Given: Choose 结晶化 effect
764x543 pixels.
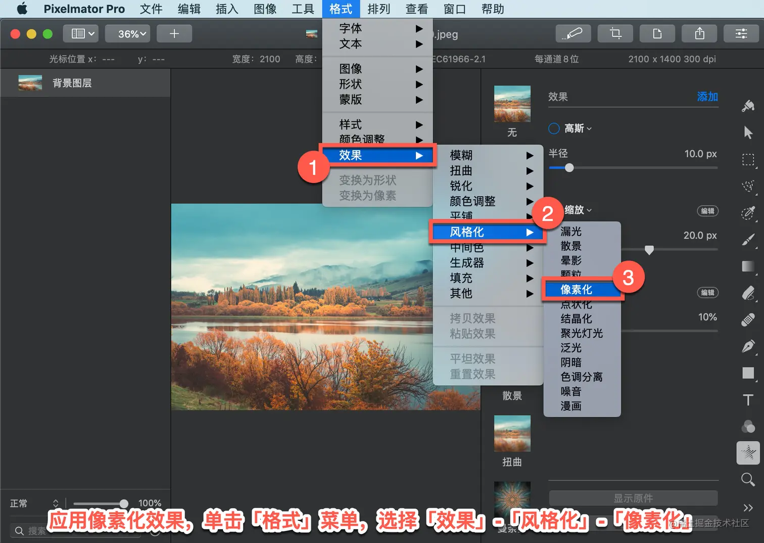Looking at the screenshot, I should [582, 319].
